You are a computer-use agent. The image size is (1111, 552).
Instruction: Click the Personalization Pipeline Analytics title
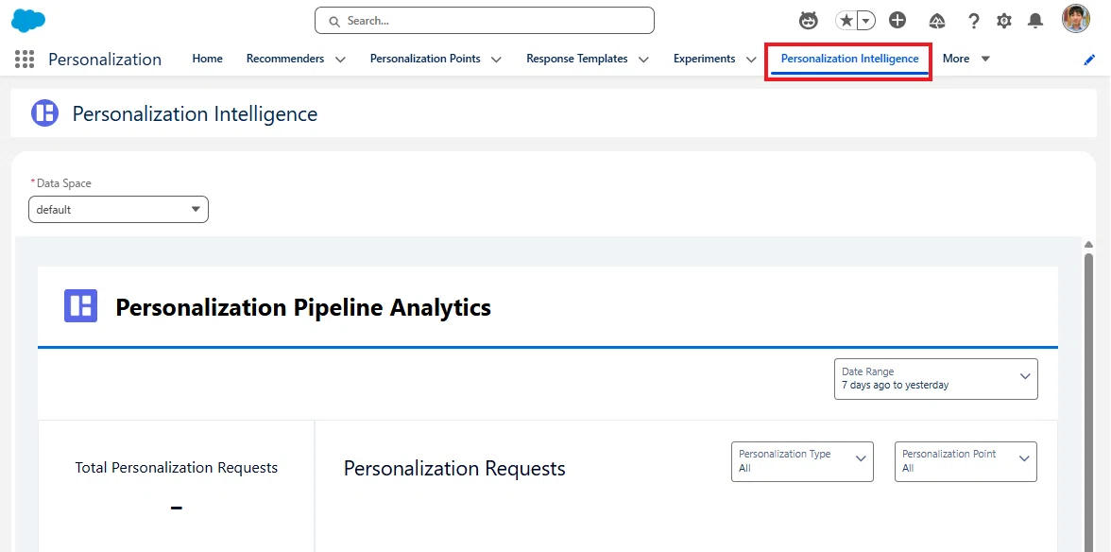coord(303,307)
